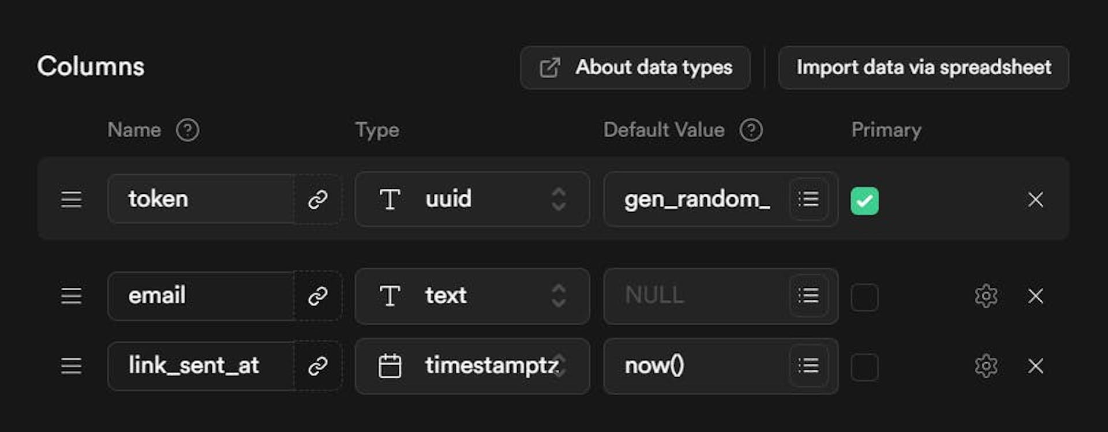The image size is (1108, 432).
Task: Uncheck the primary key checkbox for token
Action: pos(864,201)
